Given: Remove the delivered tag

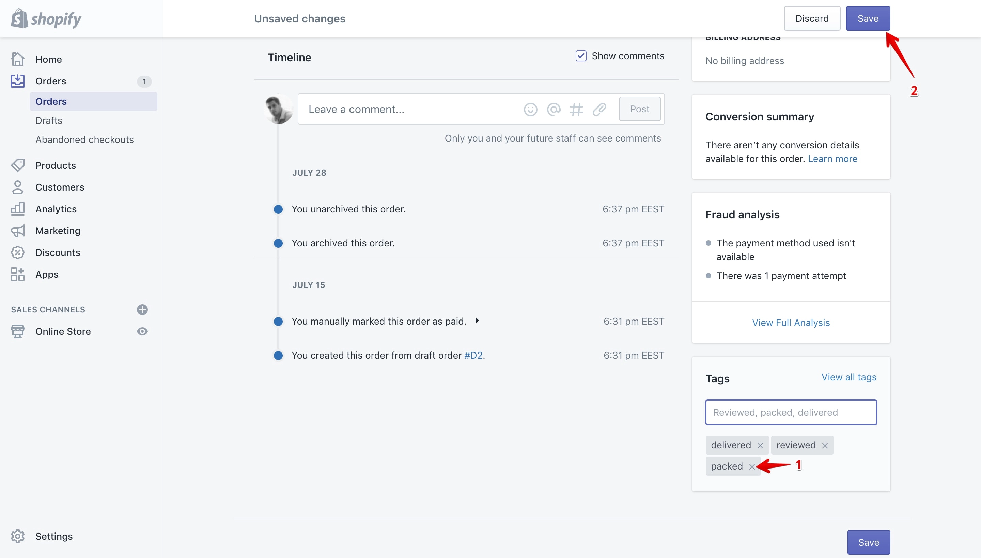Looking at the screenshot, I should click(760, 445).
